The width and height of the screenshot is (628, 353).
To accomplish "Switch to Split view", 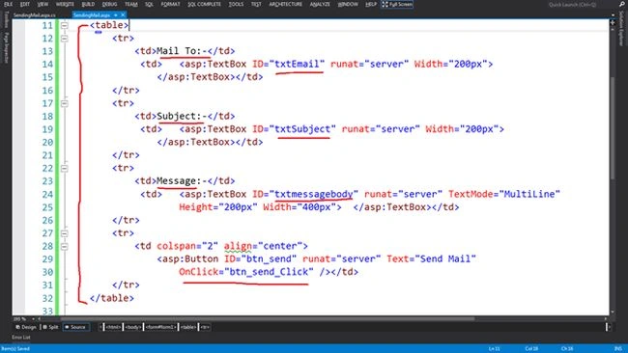I will point(50,327).
